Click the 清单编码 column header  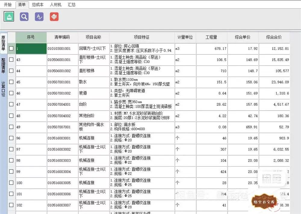click(62, 37)
